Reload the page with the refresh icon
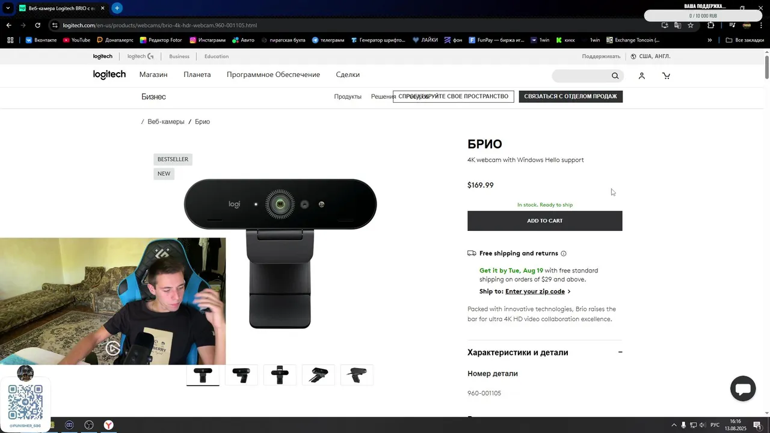The image size is (770, 433). point(38,25)
